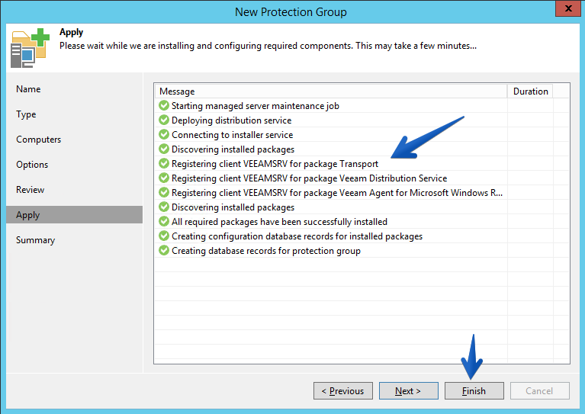
Task: Click the Duration column header
Action: click(530, 91)
